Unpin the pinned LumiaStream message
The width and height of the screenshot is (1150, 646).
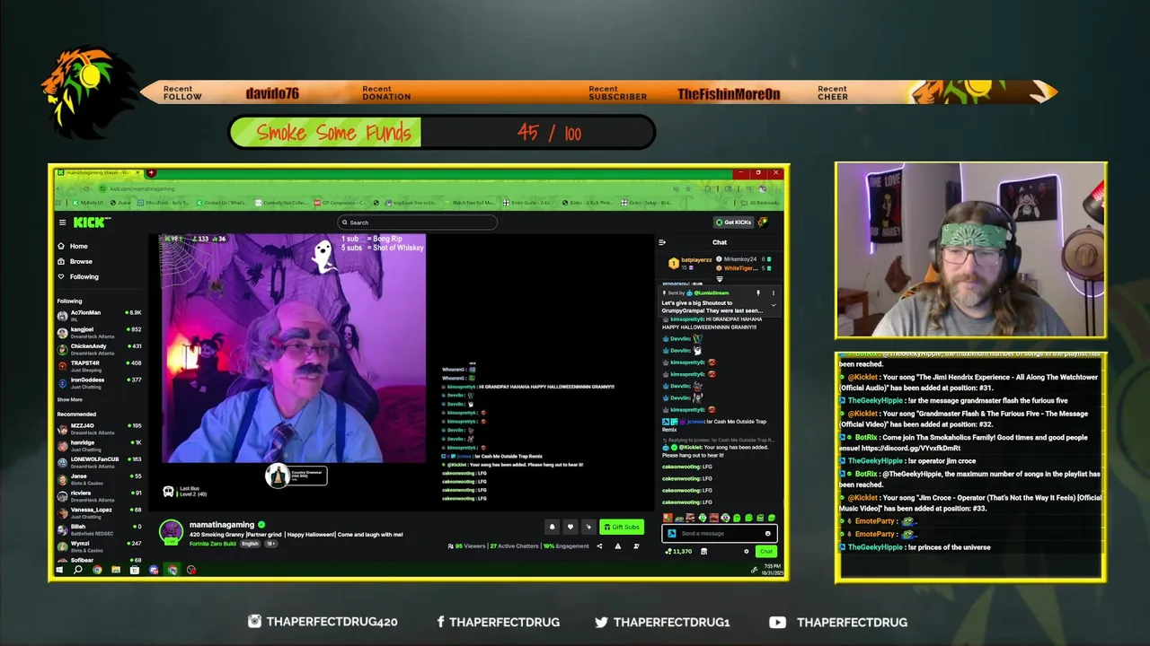pos(757,292)
